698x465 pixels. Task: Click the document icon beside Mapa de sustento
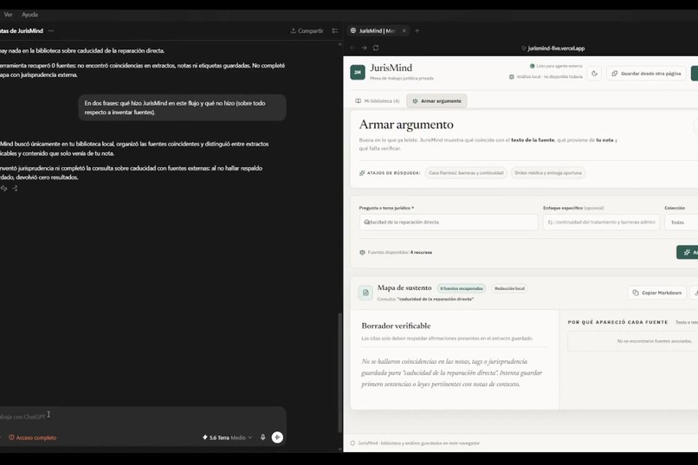(365, 293)
